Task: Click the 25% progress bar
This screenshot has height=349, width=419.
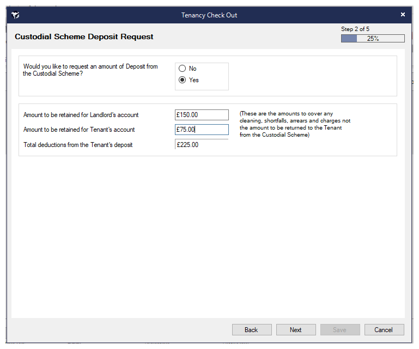Action: pyautogui.click(x=373, y=39)
